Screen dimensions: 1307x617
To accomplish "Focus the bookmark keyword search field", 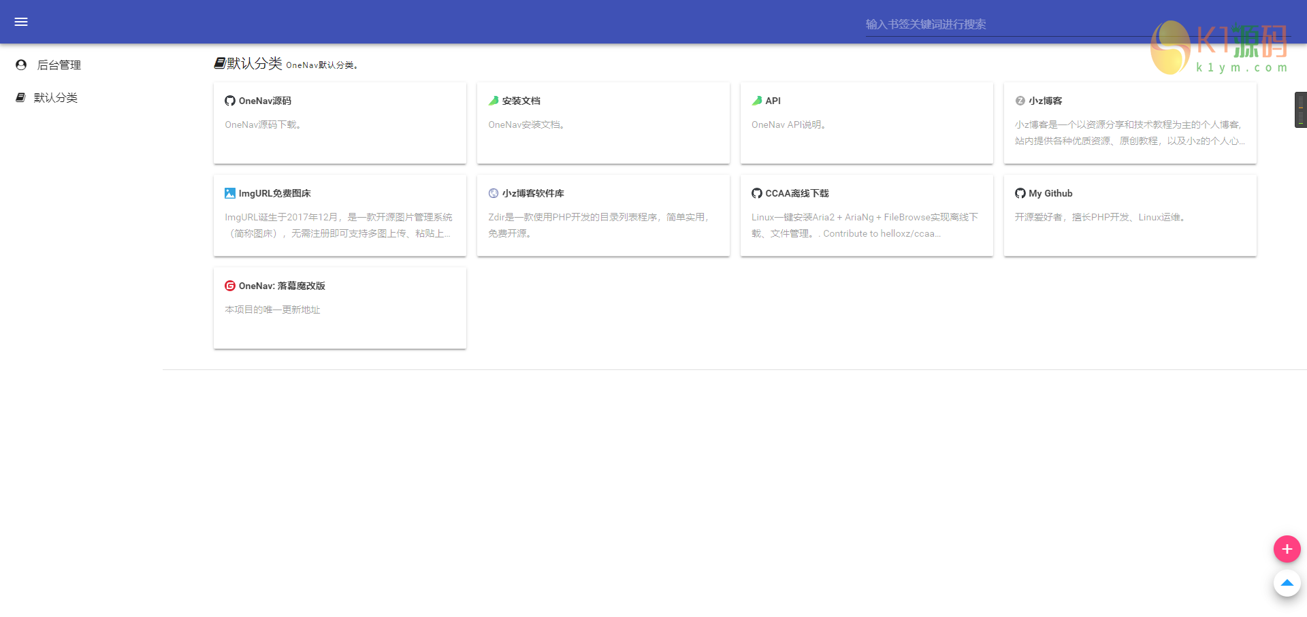I will tap(1078, 24).
